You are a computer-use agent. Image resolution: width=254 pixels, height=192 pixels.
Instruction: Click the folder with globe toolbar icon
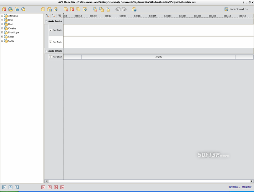click(x=17, y=9)
